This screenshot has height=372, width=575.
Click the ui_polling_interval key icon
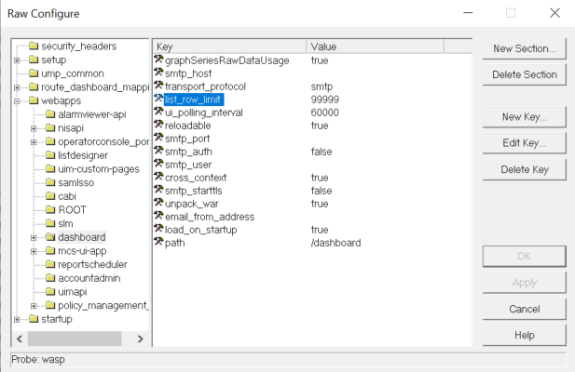tap(158, 113)
